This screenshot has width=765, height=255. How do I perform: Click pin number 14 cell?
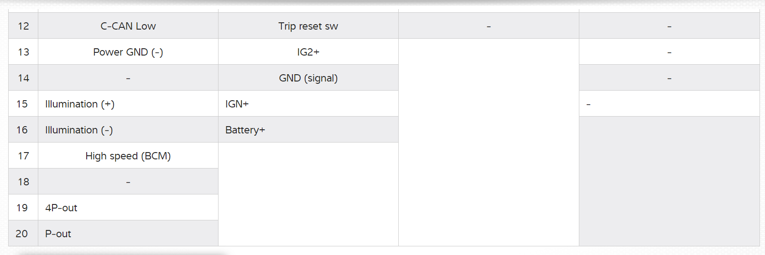click(23, 78)
